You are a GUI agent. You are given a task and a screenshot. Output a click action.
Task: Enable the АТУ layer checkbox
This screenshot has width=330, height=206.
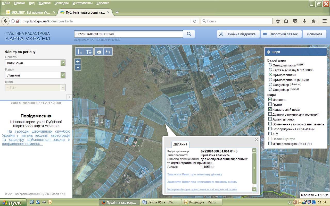(270, 134)
